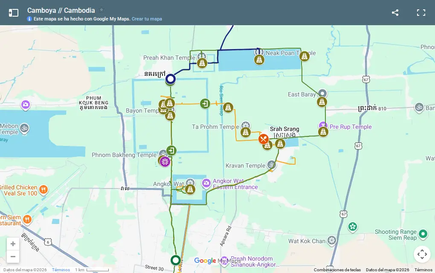The width and height of the screenshot is (435, 273).
Task: Click the dark blue circle route start marker
Action: [171, 79]
